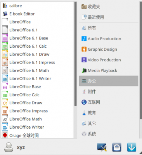Click the 'E-book Editor' label

pos(22,14)
